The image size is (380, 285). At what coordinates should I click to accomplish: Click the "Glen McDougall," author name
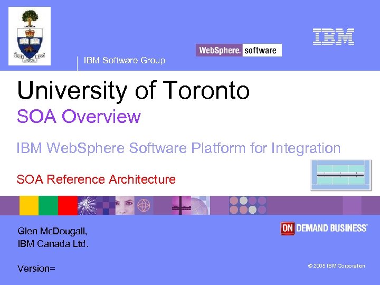52,231
